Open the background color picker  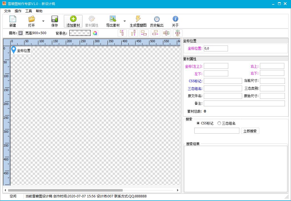(94, 33)
